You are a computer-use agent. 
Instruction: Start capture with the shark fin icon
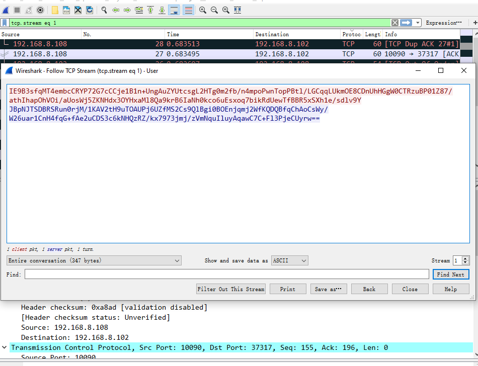coord(6,10)
